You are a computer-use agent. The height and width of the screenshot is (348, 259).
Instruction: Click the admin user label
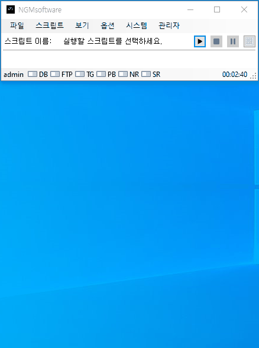[14, 75]
